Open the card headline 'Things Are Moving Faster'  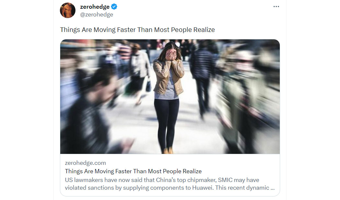click(133, 171)
